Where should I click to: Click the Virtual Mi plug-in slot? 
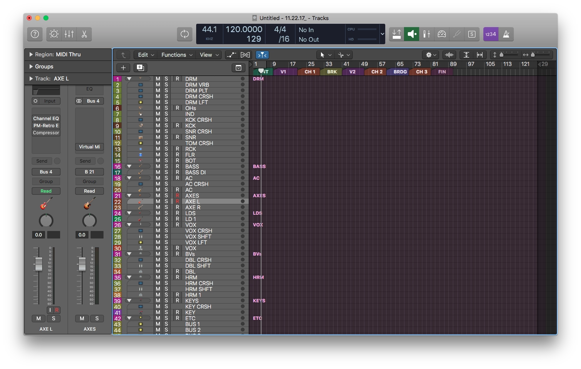89,147
